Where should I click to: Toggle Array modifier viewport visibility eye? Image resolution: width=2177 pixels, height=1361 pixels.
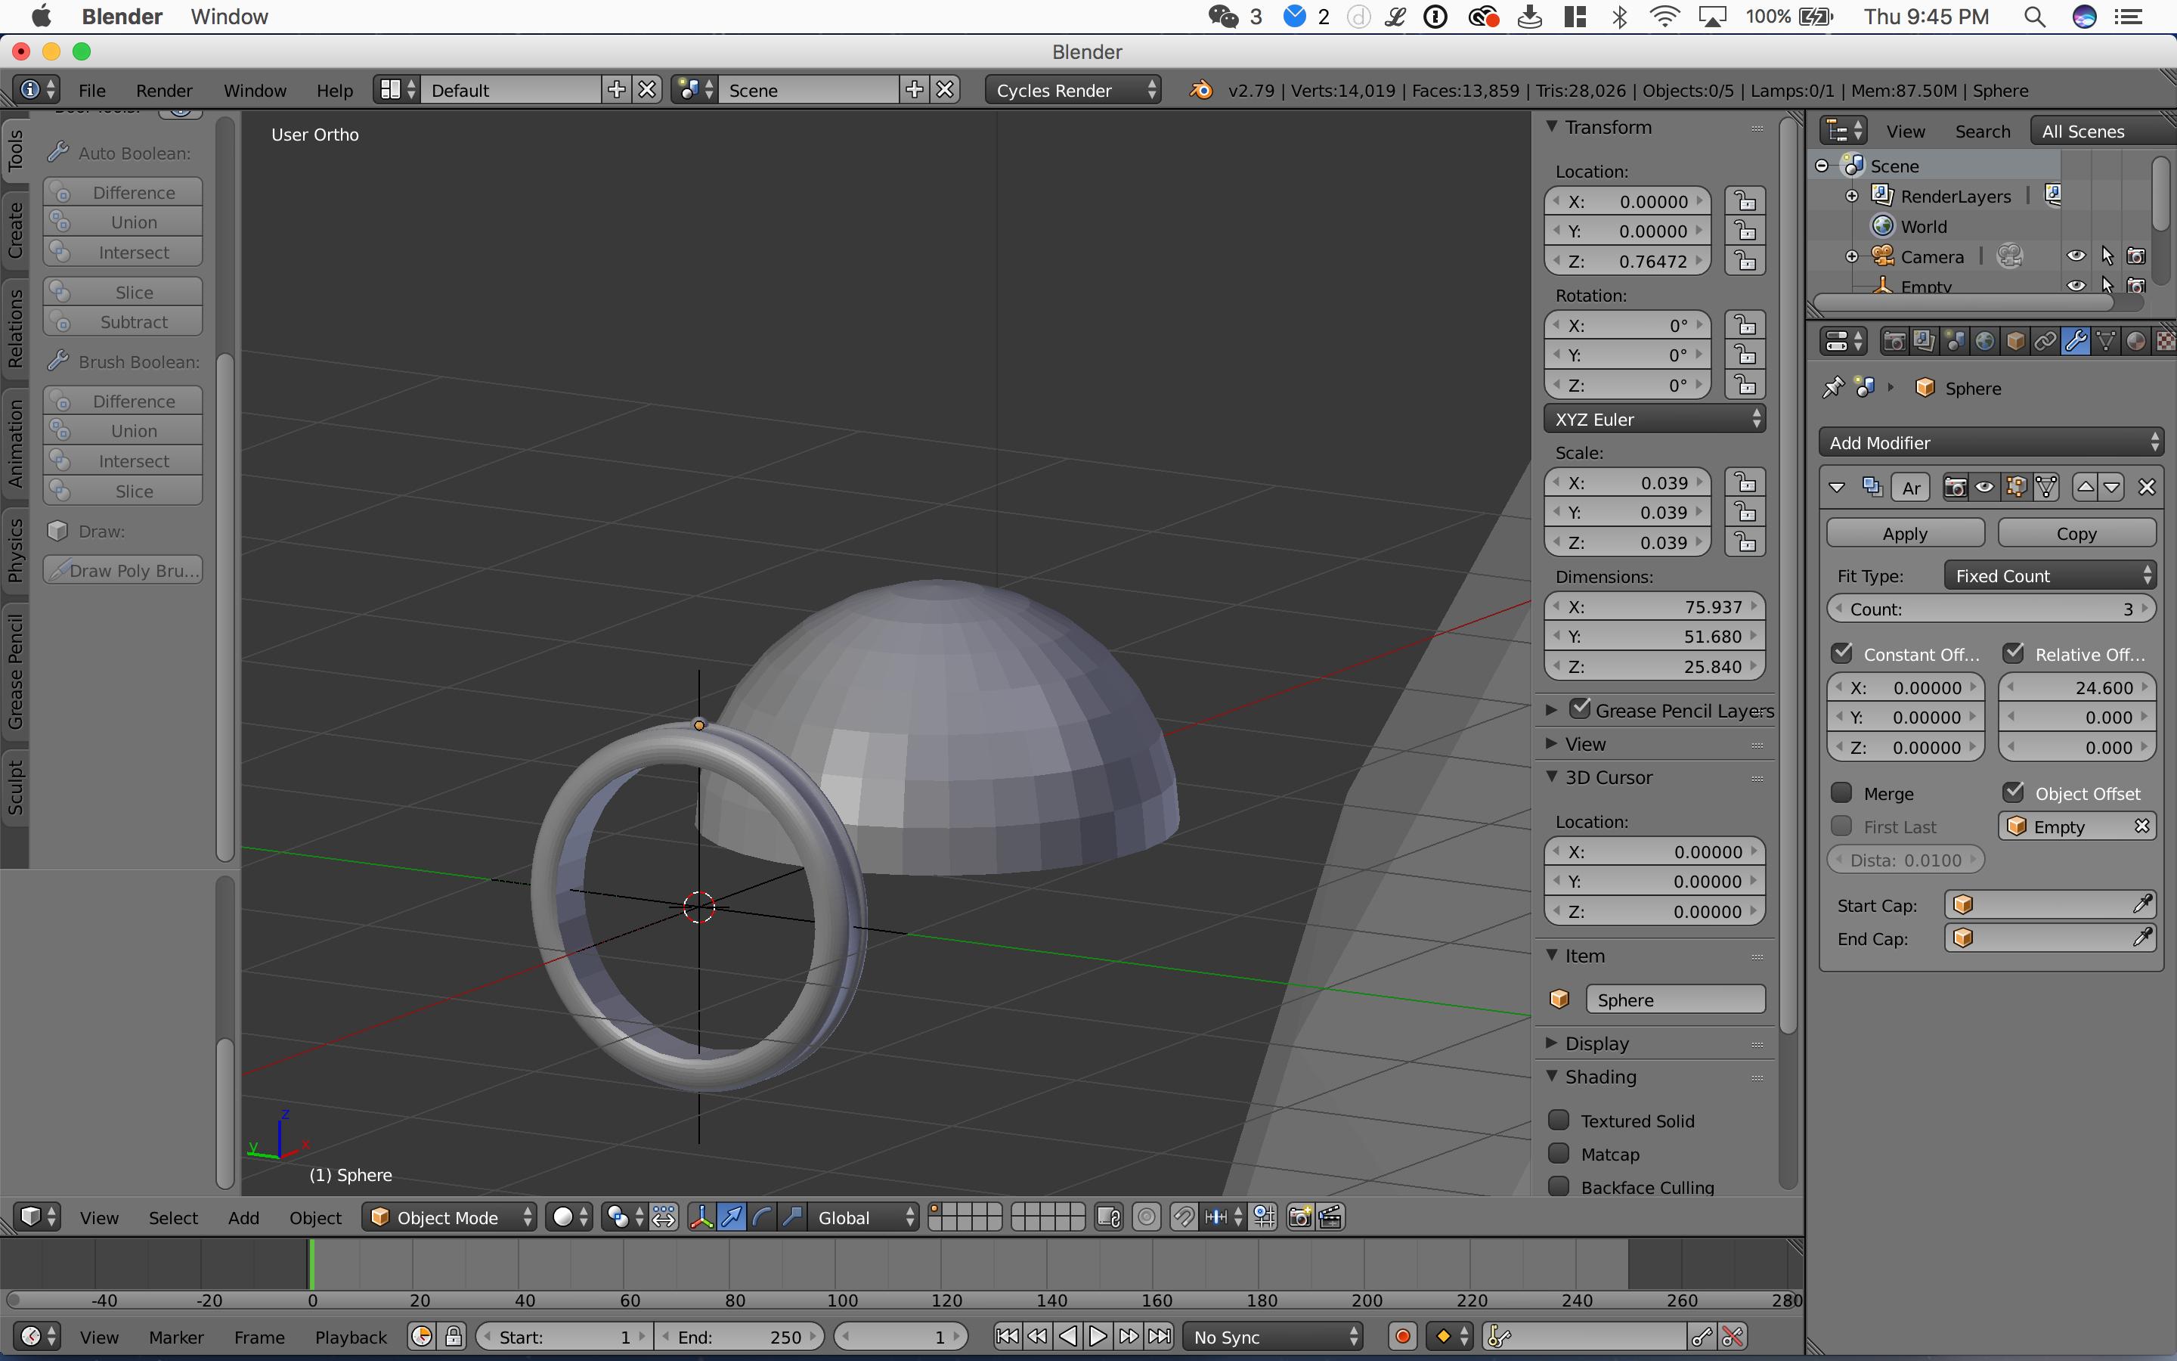[1986, 487]
